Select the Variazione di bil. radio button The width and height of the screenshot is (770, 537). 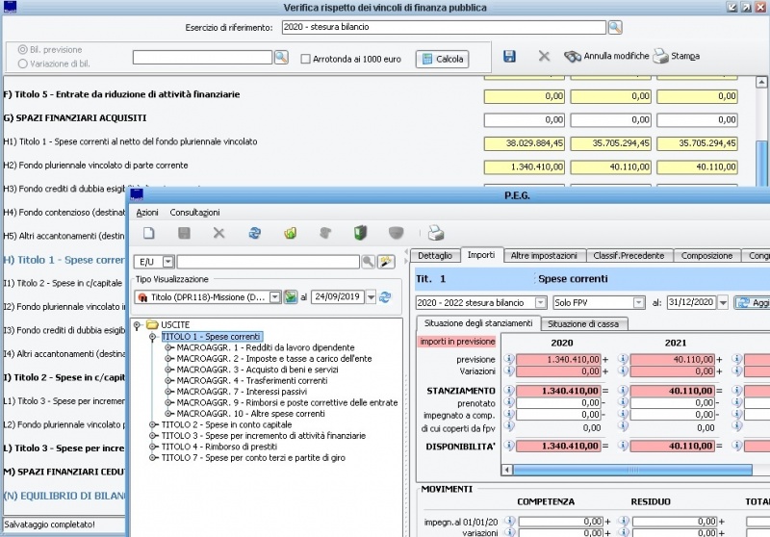pyautogui.click(x=22, y=64)
